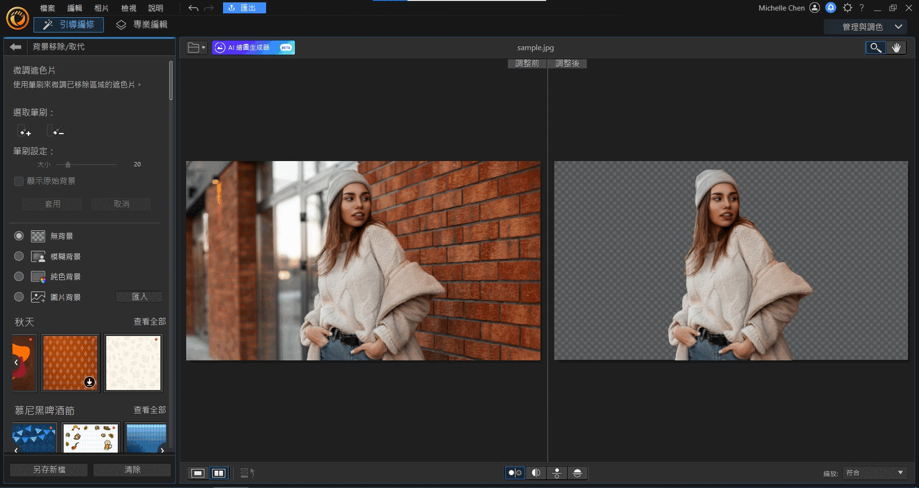This screenshot has width=919, height=488.
Task: Click the PhotoDirector logo icon
Action: click(18, 19)
